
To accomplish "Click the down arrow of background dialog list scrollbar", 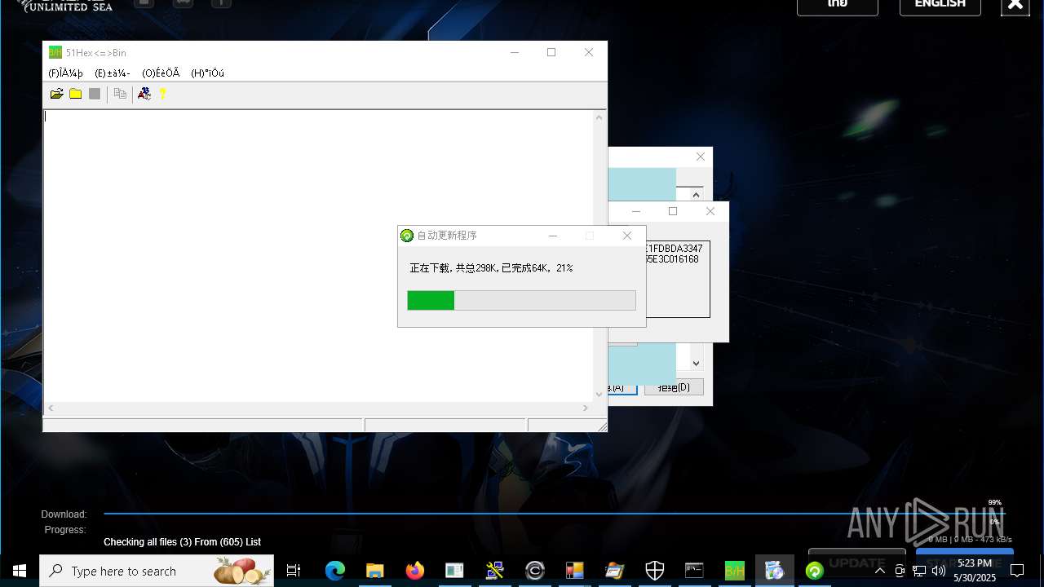I will pyautogui.click(x=696, y=364).
